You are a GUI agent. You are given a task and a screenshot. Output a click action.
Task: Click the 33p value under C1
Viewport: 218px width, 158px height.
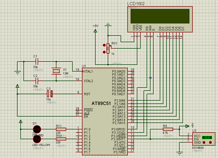pos(36,67)
